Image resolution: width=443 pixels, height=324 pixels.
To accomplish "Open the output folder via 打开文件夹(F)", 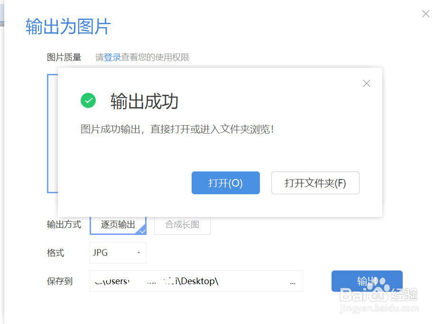I will tap(315, 183).
